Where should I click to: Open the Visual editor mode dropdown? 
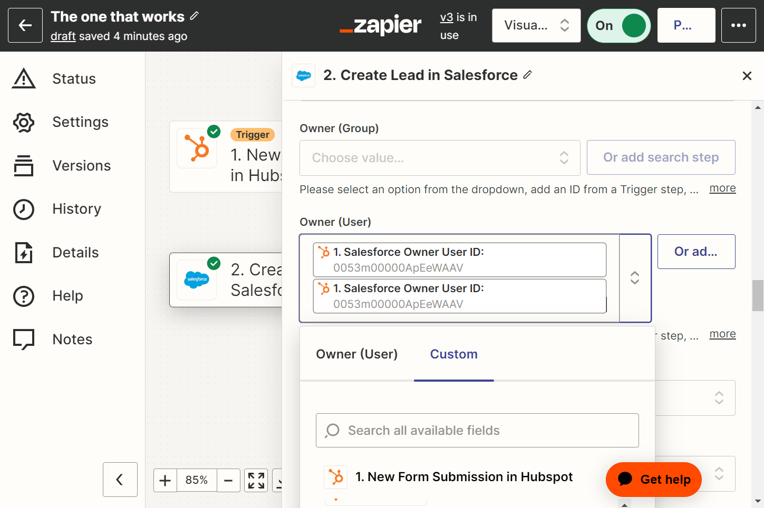(536, 25)
